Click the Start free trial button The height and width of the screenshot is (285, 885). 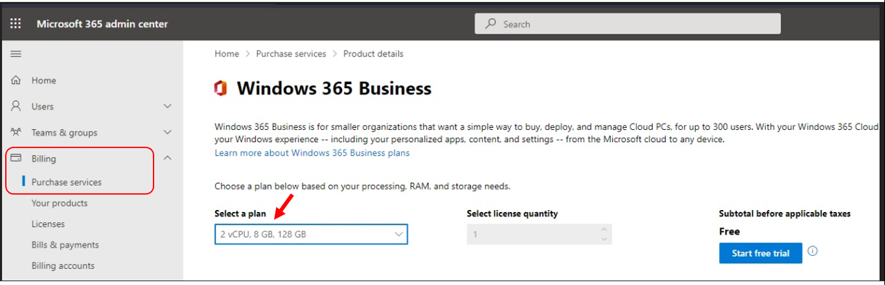point(761,253)
